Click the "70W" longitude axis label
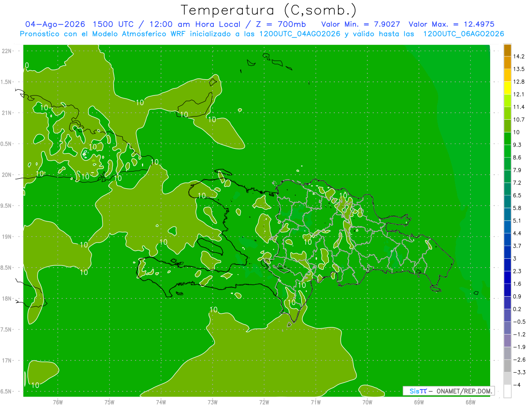 point(367,402)
